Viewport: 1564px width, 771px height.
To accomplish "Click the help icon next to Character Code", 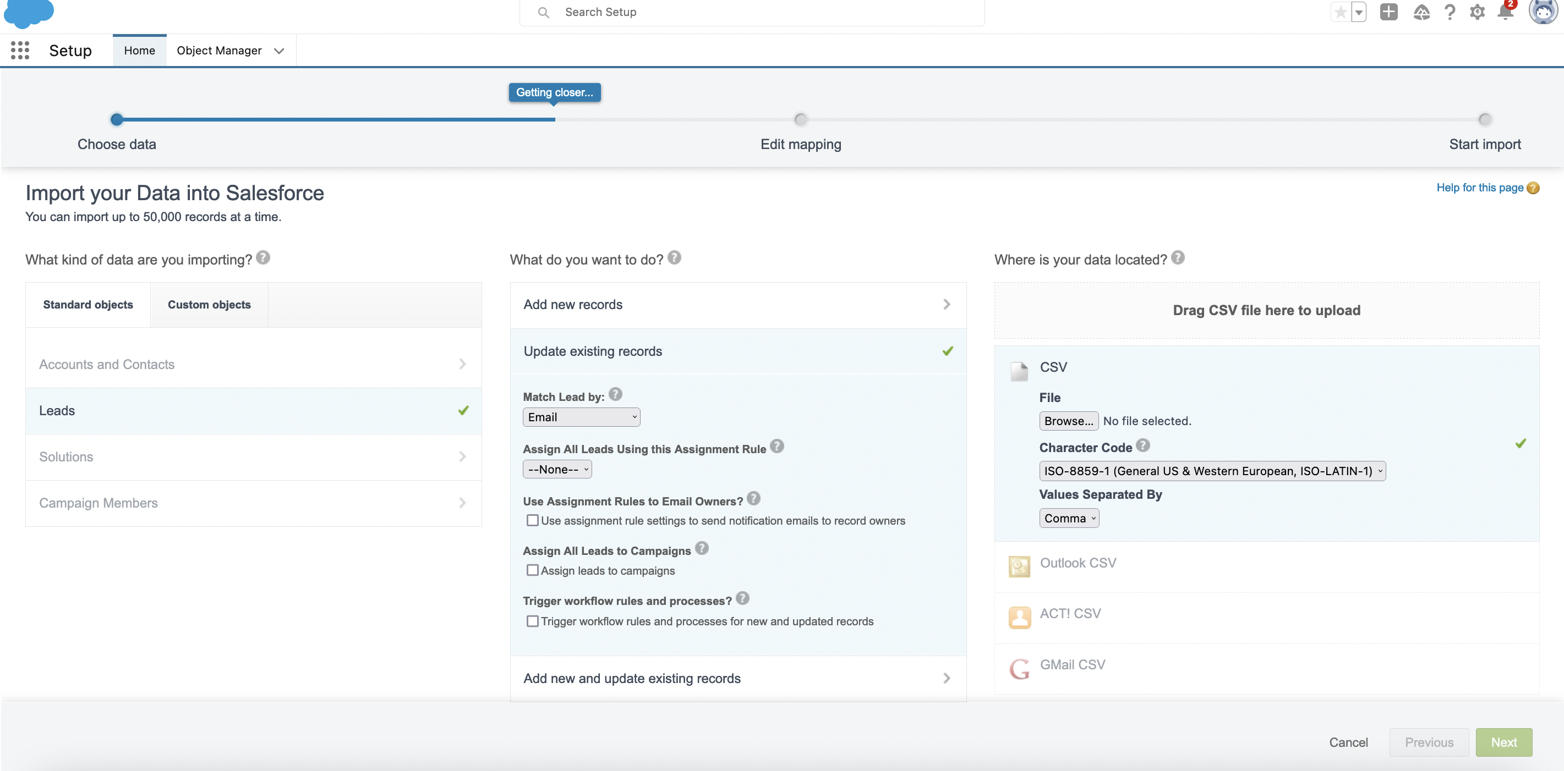I will tap(1143, 445).
